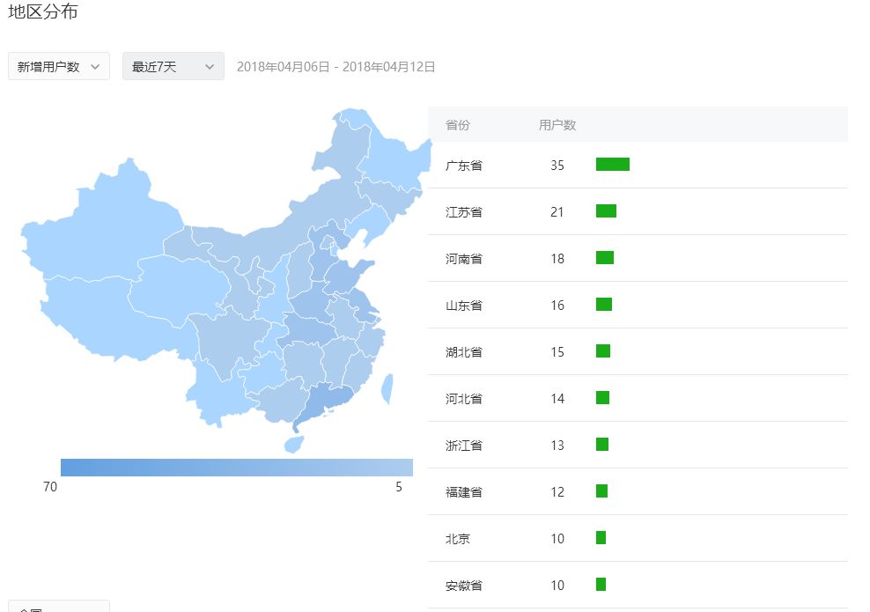The width and height of the screenshot is (870, 612).
Task: Open the 最近7天 date range dropdown
Action: tap(172, 65)
